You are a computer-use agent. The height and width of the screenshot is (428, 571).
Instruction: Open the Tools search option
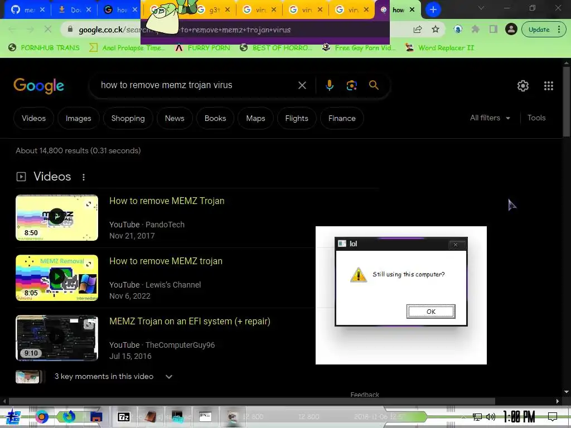tap(536, 118)
